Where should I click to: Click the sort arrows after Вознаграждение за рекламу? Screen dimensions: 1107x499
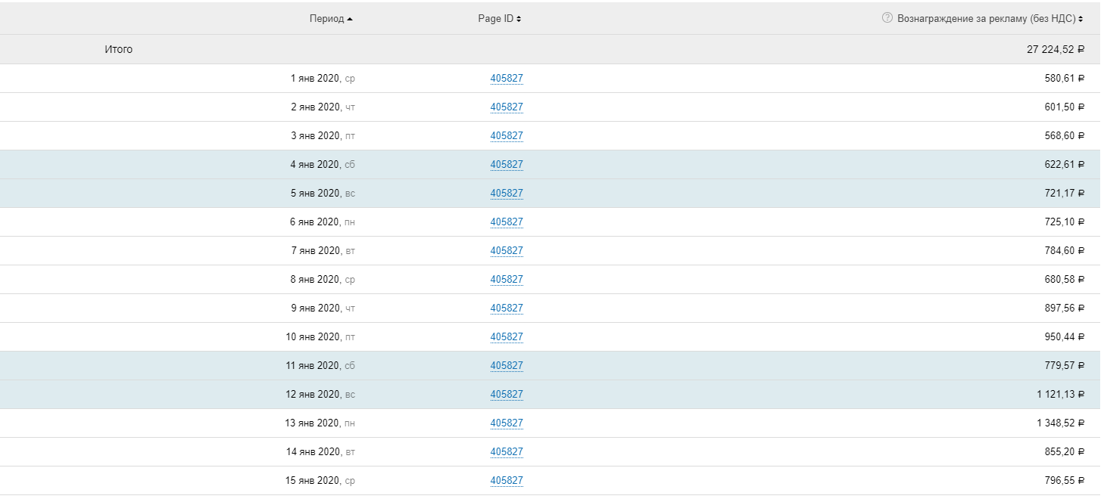click(1080, 19)
